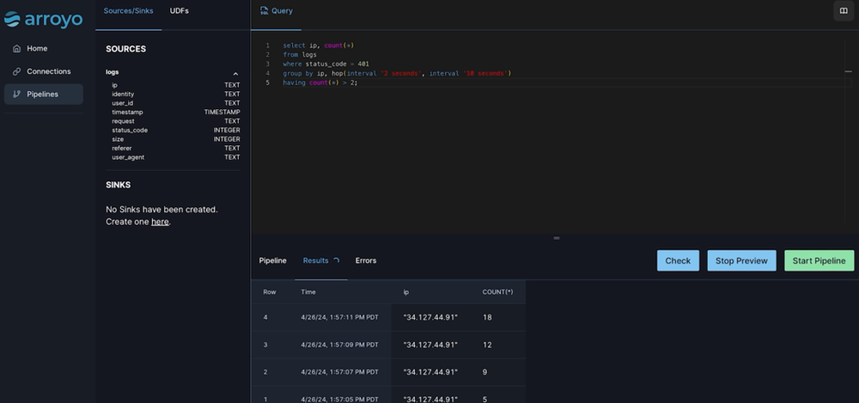Image resolution: width=859 pixels, height=403 pixels.
Task: Click the 'user_id' field row
Action: click(x=176, y=103)
